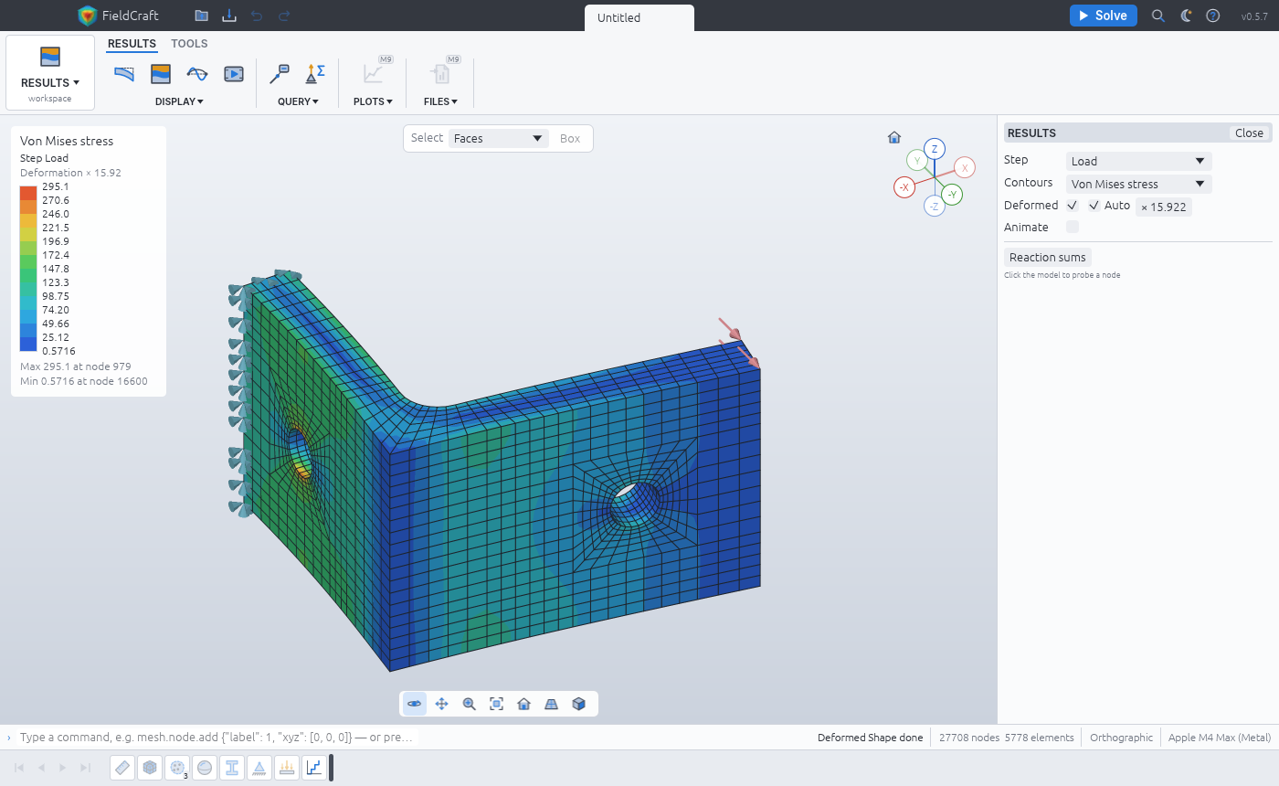Open the help question mark icon
The height and width of the screenshot is (786, 1279).
[1213, 16]
